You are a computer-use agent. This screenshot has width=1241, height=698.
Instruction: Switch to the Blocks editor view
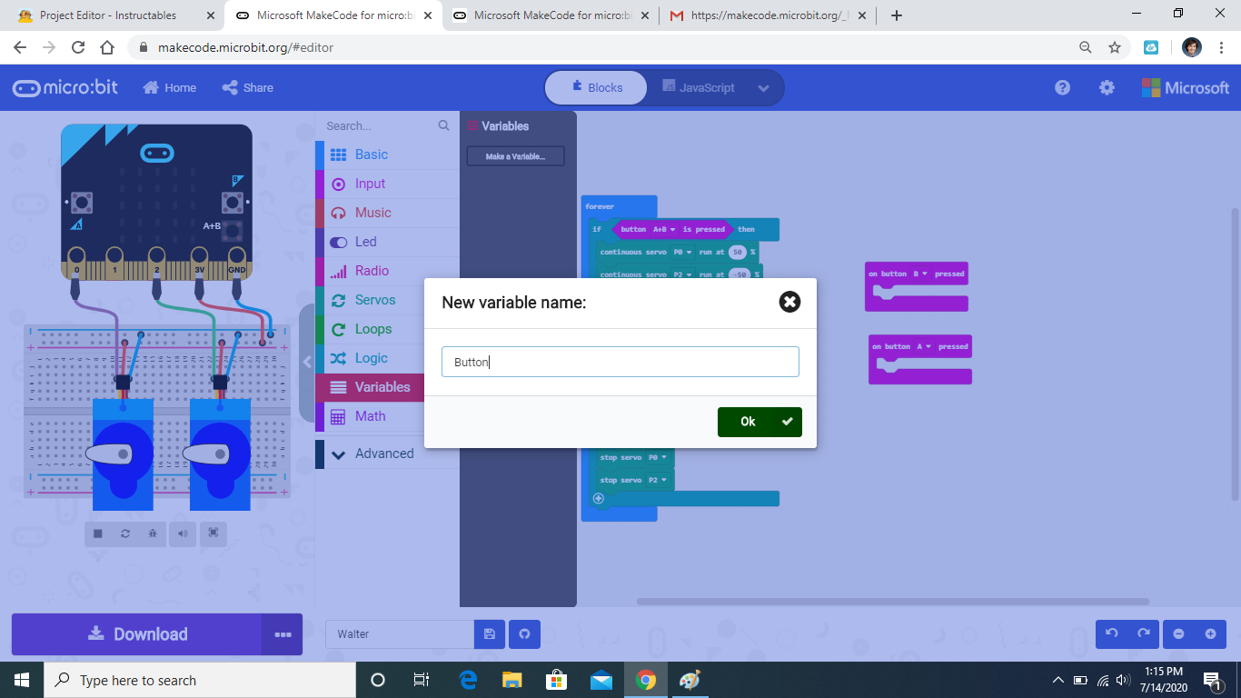pos(596,87)
